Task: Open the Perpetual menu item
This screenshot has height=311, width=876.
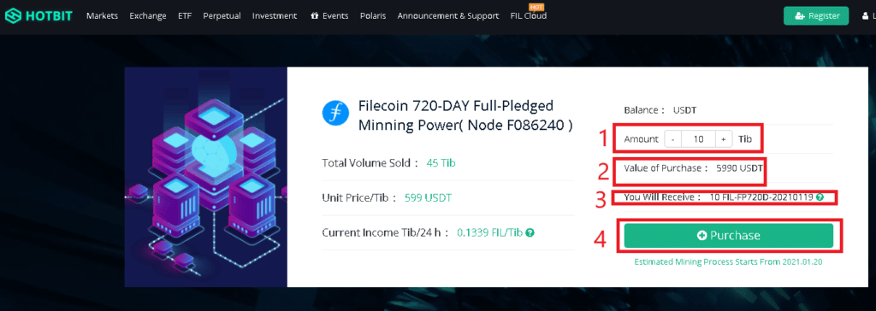Action: [222, 15]
